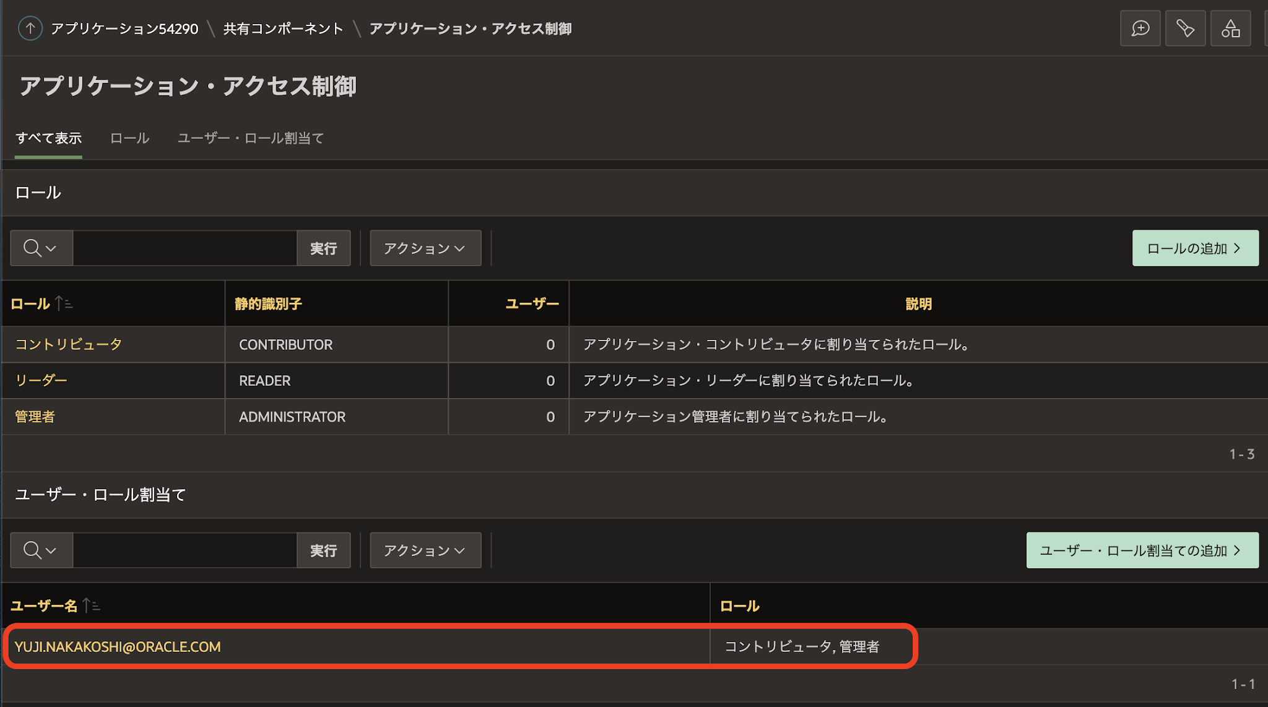Switch to ユーザー・ロール割当て tab
The image size is (1268, 707).
250,138
